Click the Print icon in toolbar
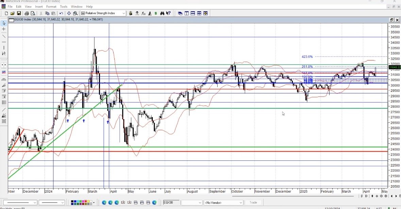Image resolution: width=401 pixels, height=209 pixels. (x=27, y=13)
